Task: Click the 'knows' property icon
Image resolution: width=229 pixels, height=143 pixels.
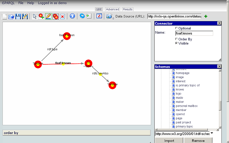Action: 173,90
